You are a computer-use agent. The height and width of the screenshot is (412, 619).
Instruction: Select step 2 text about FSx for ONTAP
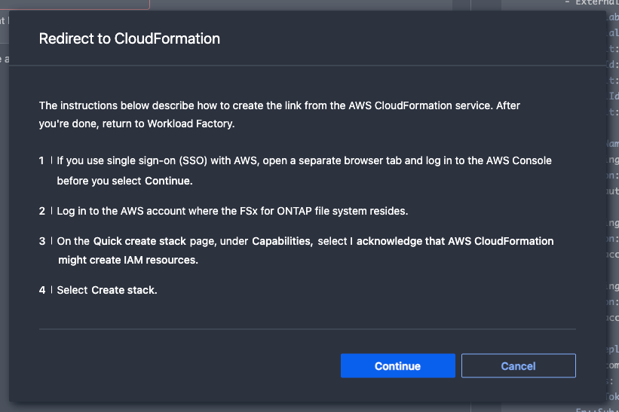tap(232, 211)
